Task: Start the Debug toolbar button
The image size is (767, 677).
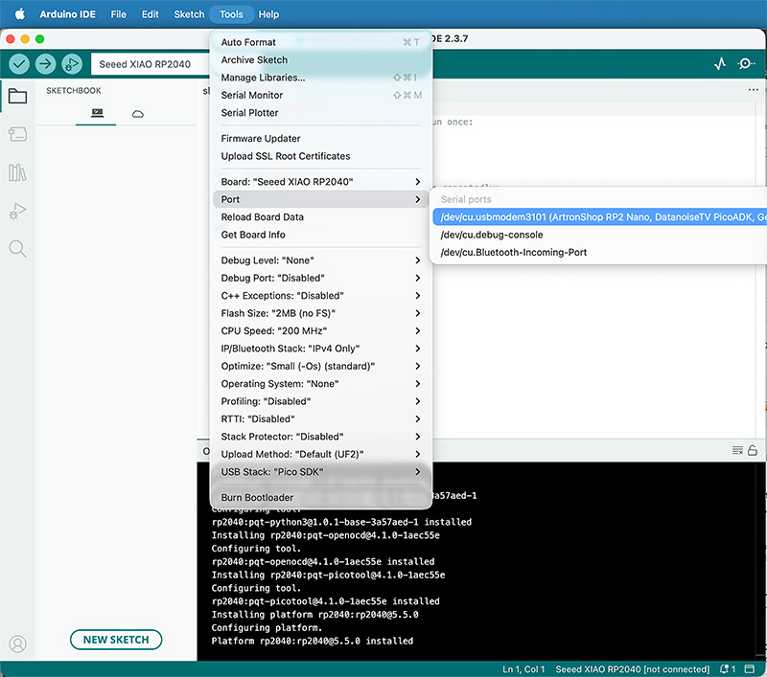Action: pyautogui.click(x=72, y=64)
